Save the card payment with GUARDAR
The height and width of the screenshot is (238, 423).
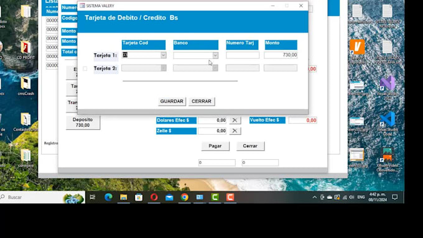(172, 101)
